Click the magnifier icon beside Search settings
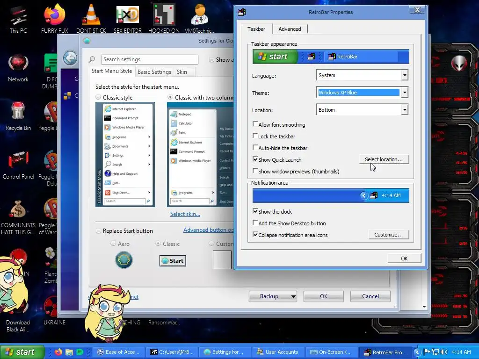Image resolution: width=479 pixels, height=359 pixels. (92, 59)
